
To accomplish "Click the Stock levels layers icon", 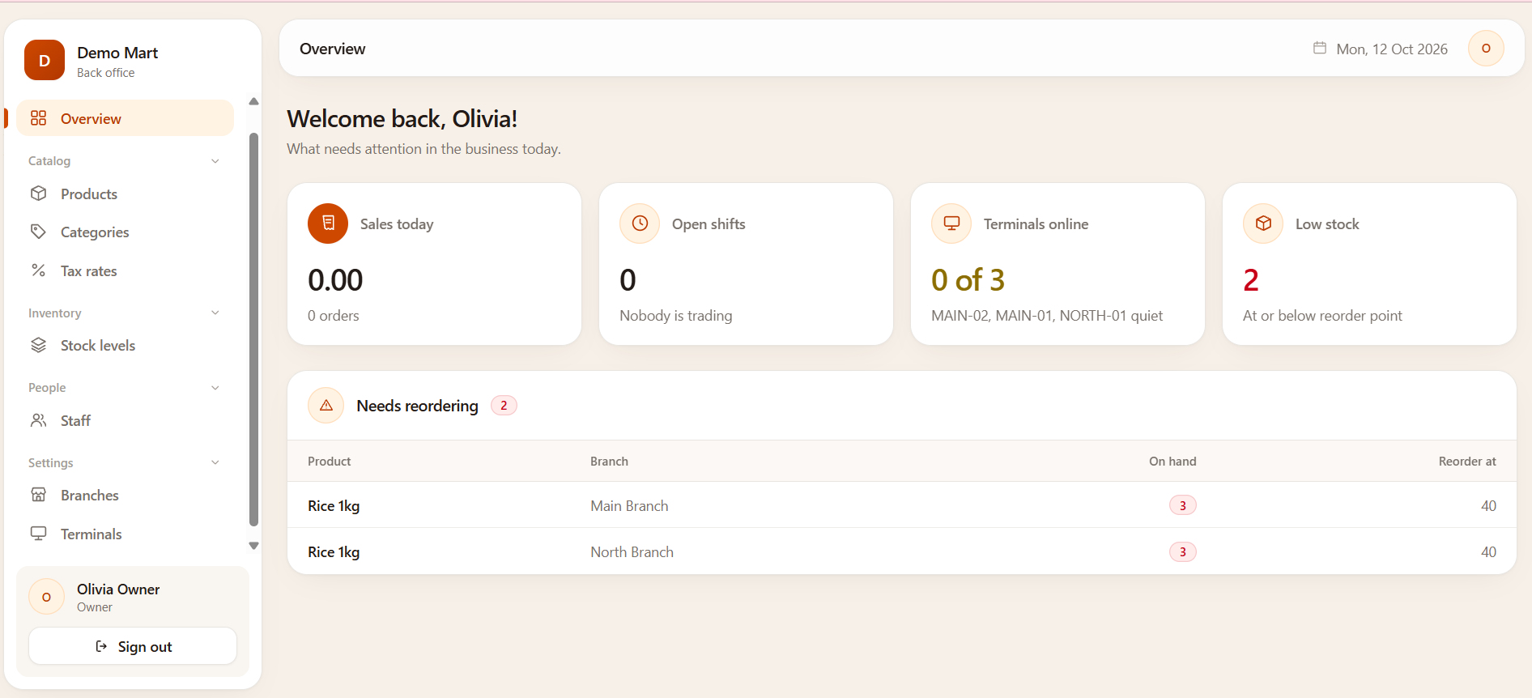I will (x=38, y=345).
